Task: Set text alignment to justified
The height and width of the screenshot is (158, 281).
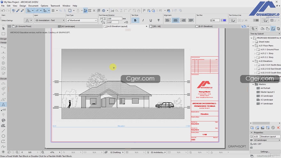Action: pos(191,20)
